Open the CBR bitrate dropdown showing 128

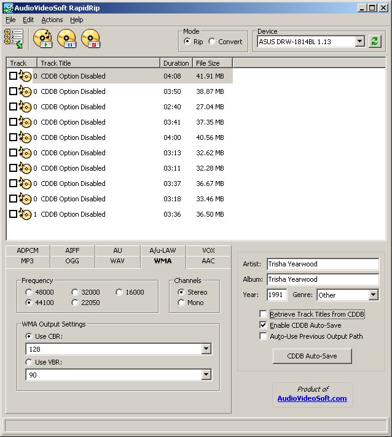(206, 349)
